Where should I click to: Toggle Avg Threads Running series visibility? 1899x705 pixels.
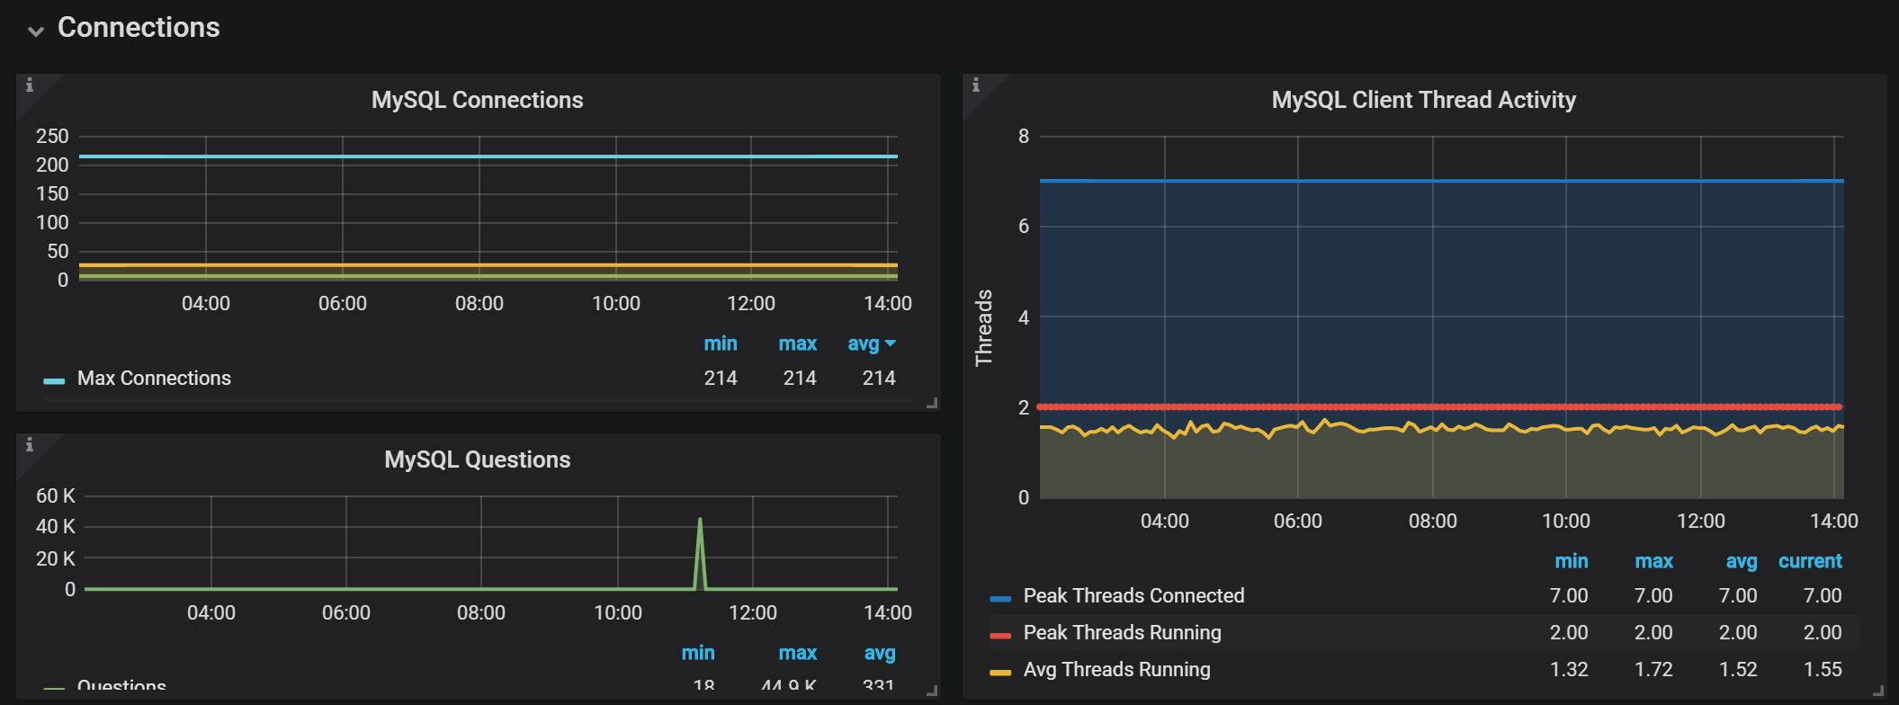click(1116, 670)
